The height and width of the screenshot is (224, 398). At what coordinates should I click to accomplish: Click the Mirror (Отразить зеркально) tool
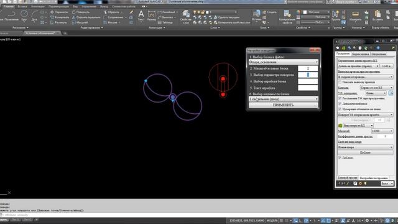coord(86,17)
